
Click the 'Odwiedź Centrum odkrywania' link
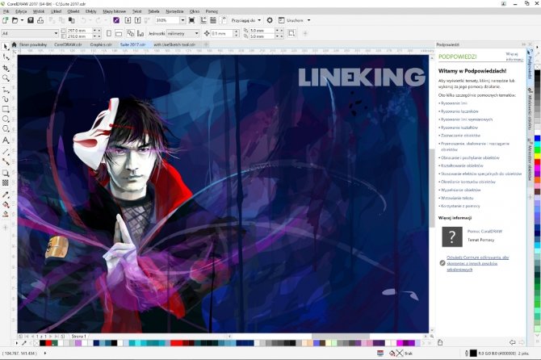478,263
